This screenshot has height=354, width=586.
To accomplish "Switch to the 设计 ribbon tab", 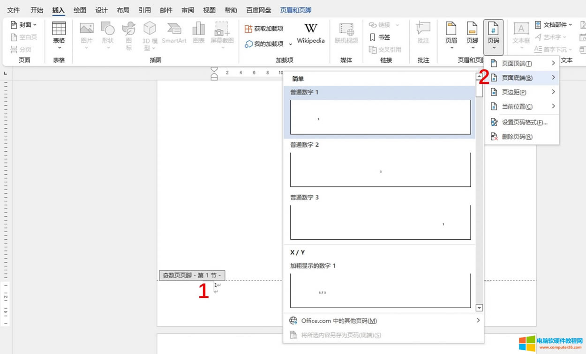I will pyautogui.click(x=101, y=9).
